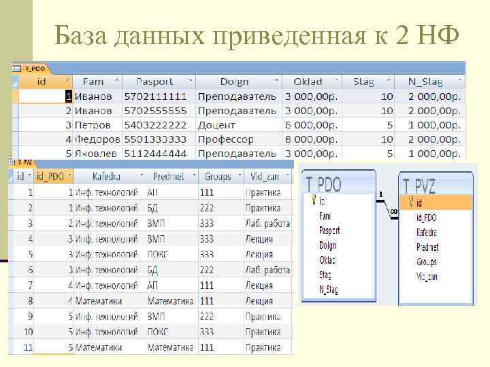
Task: Click the 6 000,00р. salary cell
Action: (x=312, y=125)
